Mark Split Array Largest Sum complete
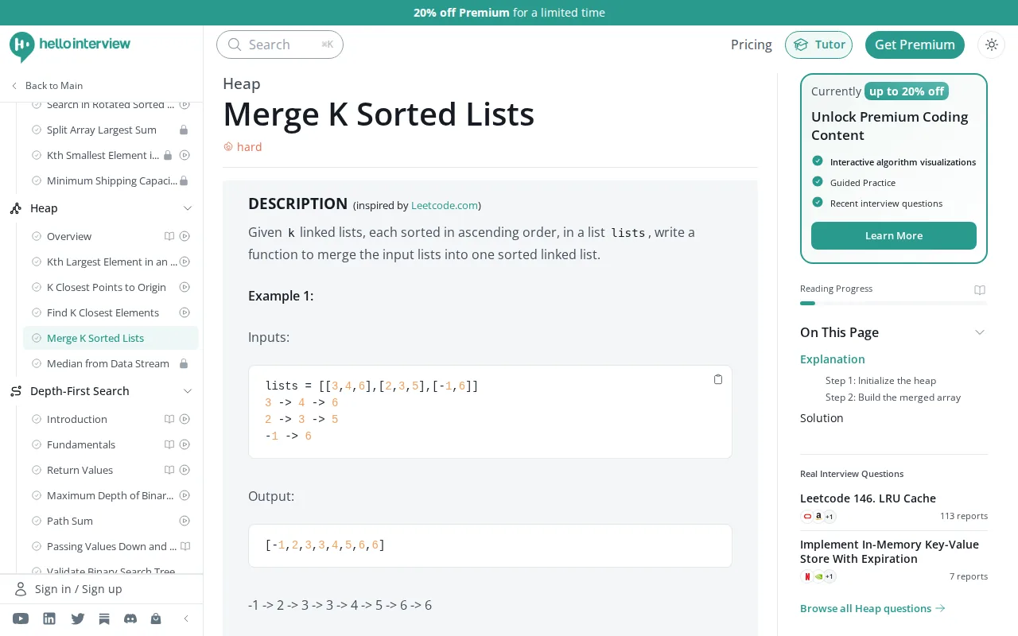Viewport: 1018px width, 636px height. pyautogui.click(x=37, y=130)
